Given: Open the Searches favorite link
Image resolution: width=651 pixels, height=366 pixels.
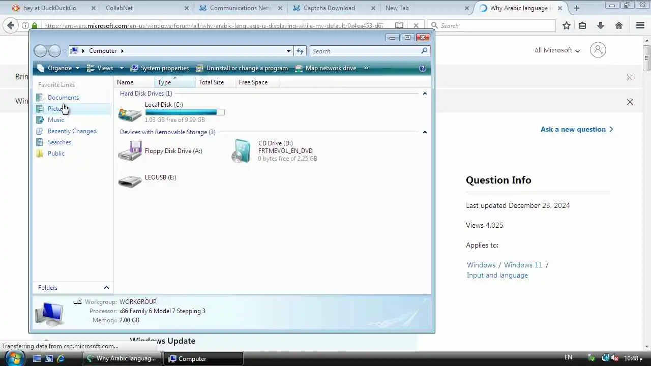Looking at the screenshot, I should pyautogui.click(x=60, y=142).
